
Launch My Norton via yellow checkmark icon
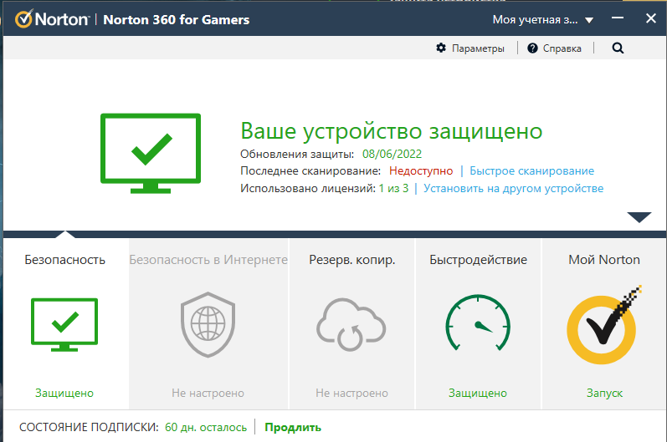coord(604,325)
